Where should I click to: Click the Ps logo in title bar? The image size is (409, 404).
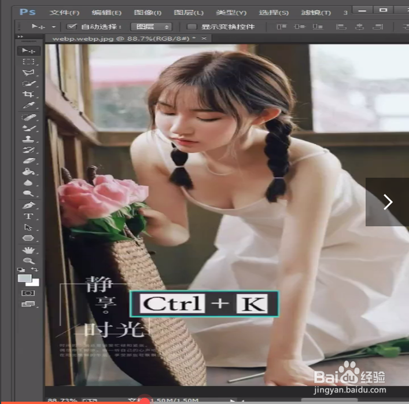coord(28,12)
